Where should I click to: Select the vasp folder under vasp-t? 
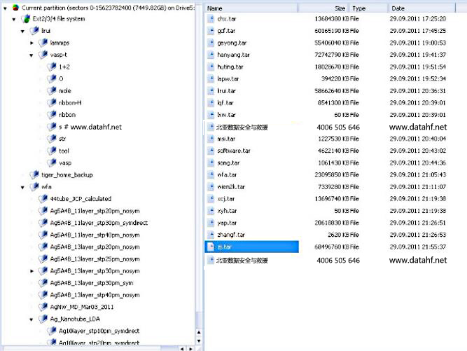coord(65,163)
